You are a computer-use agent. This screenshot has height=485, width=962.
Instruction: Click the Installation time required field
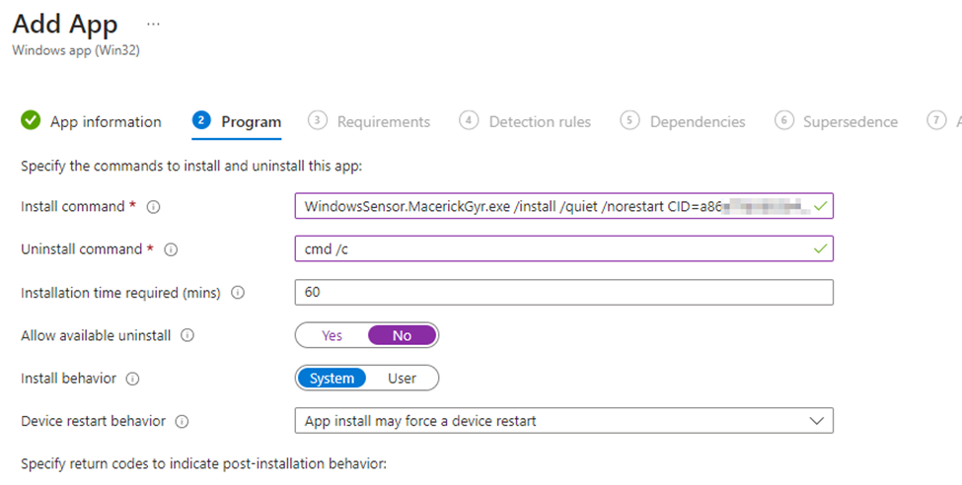562,293
